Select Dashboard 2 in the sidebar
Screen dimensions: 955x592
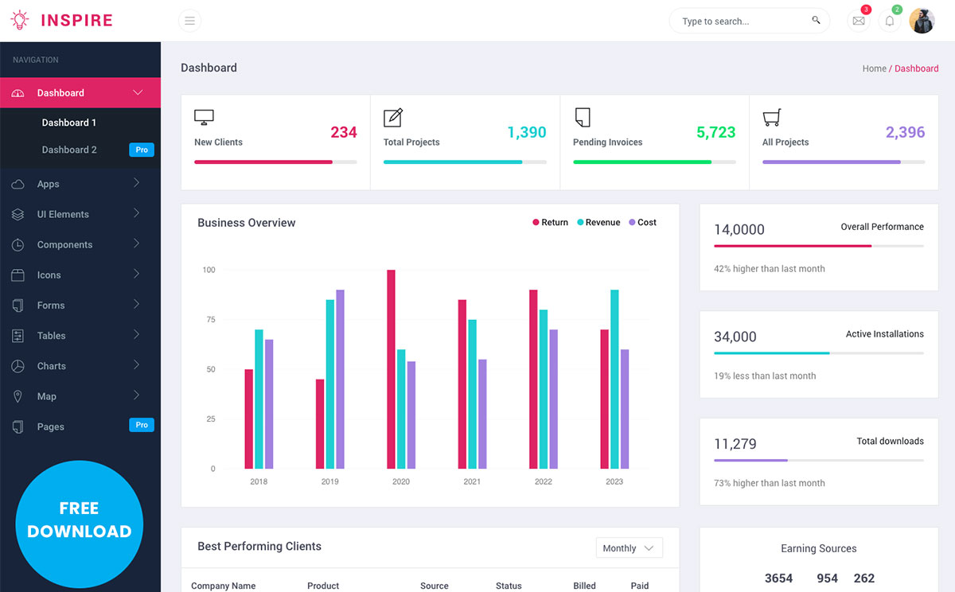coord(69,150)
